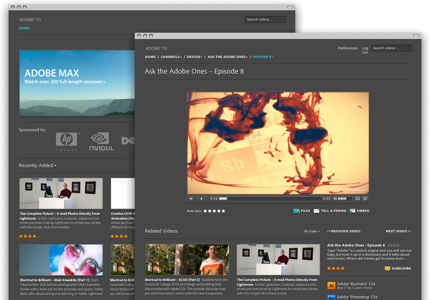
Task: Click the Tell a Friend icon
Action: click(x=316, y=210)
